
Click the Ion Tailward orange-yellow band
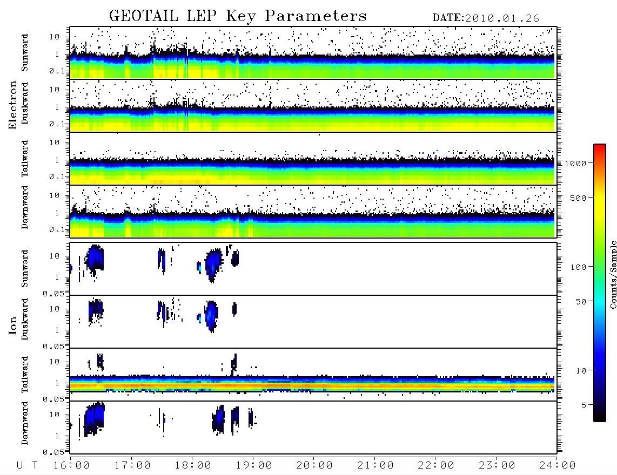pos(312,386)
